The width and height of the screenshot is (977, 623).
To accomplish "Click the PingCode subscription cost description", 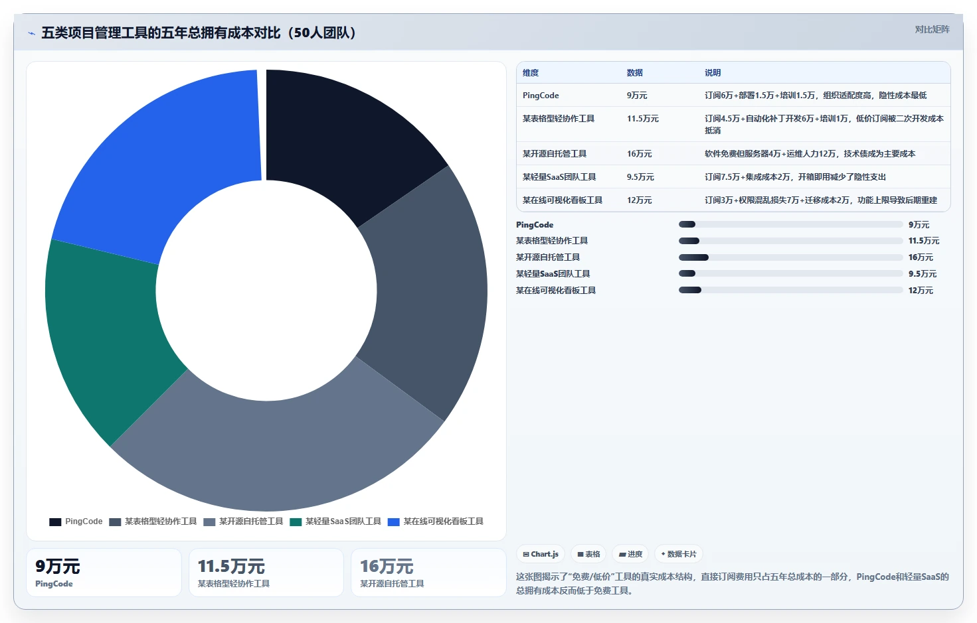I will [816, 96].
